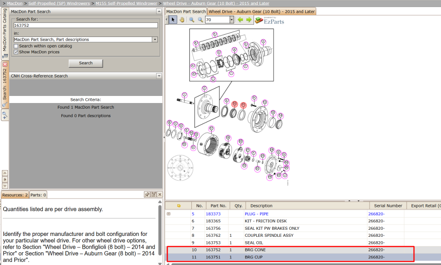Expand the PLUG - PIPE row
Viewport: 441px width, 265px height.
pos(168,214)
